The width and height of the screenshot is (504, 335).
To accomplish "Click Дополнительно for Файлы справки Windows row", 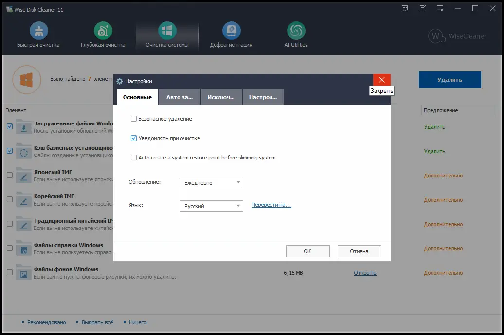I will point(443,248).
